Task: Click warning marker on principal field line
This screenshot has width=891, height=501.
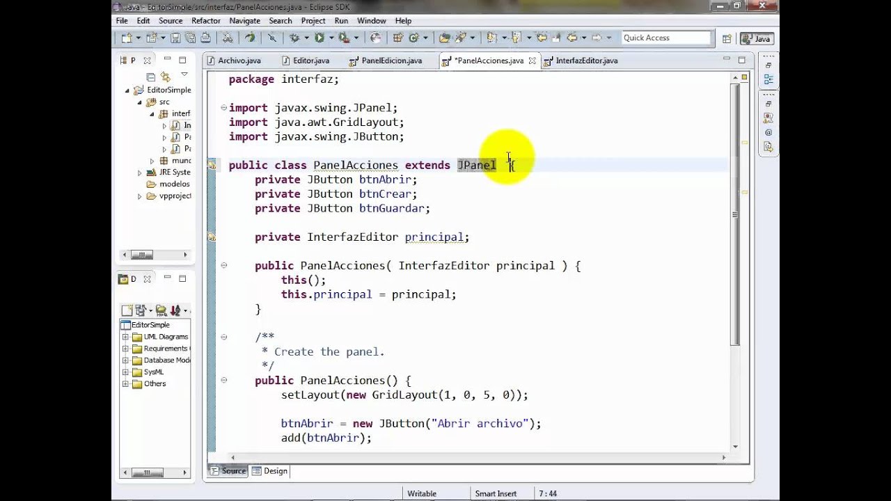Action: pos(212,237)
